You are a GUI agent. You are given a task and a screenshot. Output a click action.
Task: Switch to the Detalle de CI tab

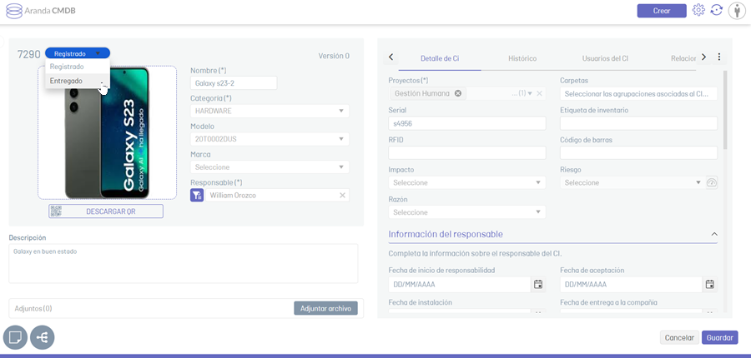point(440,58)
